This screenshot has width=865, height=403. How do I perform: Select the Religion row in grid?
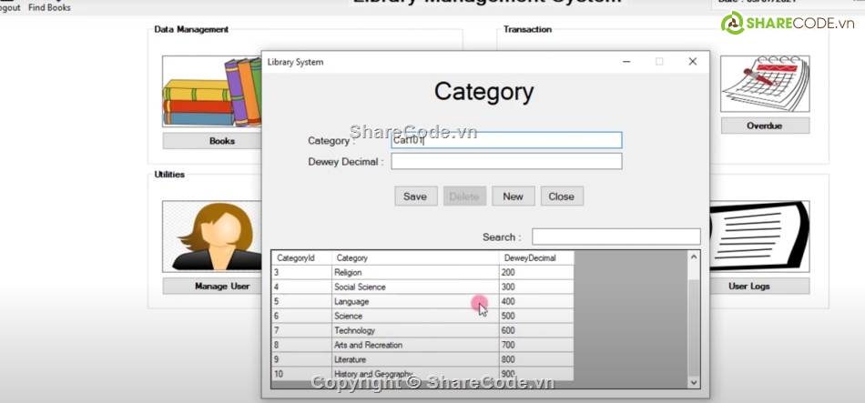pos(414,272)
